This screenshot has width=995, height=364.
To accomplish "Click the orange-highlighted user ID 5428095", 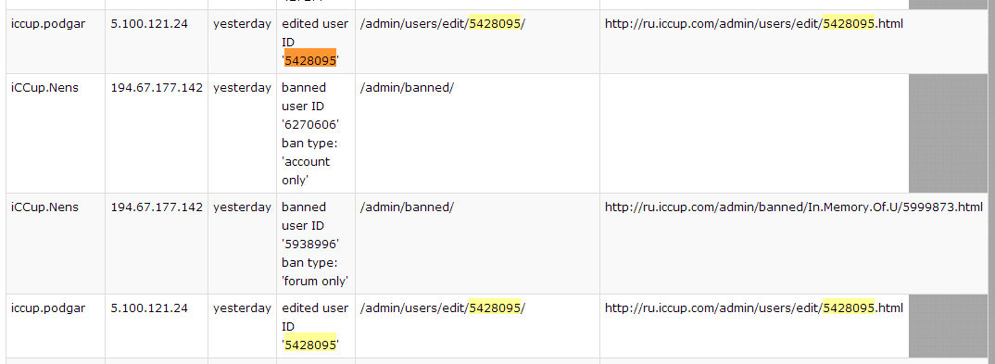I will click(310, 61).
